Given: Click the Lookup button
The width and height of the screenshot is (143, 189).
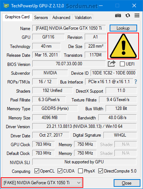Looking at the screenshot, I should 123,28.
